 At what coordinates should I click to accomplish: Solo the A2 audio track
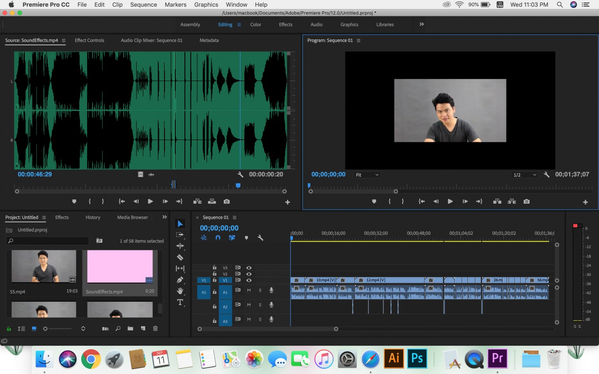[260, 305]
